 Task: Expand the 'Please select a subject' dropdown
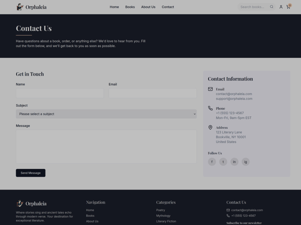(106, 114)
